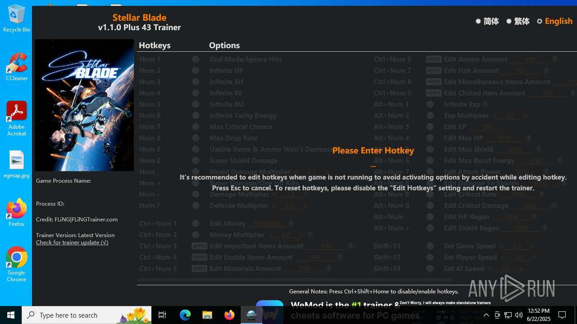577x324 pixels.
Task: Decrease Money Multiplier with the left arrow
Action: (x=271, y=235)
